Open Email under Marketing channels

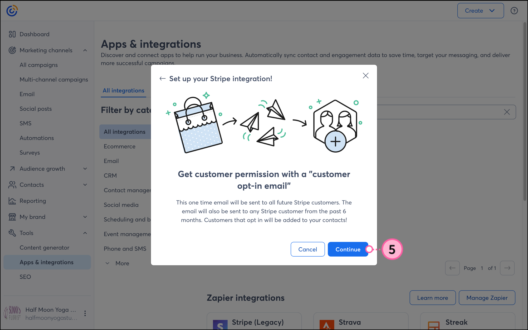[x=27, y=94]
